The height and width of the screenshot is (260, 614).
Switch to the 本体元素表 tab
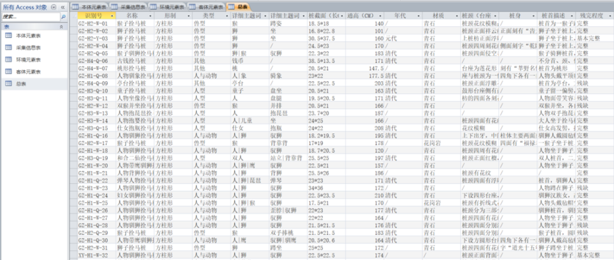(x=90, y=6)
